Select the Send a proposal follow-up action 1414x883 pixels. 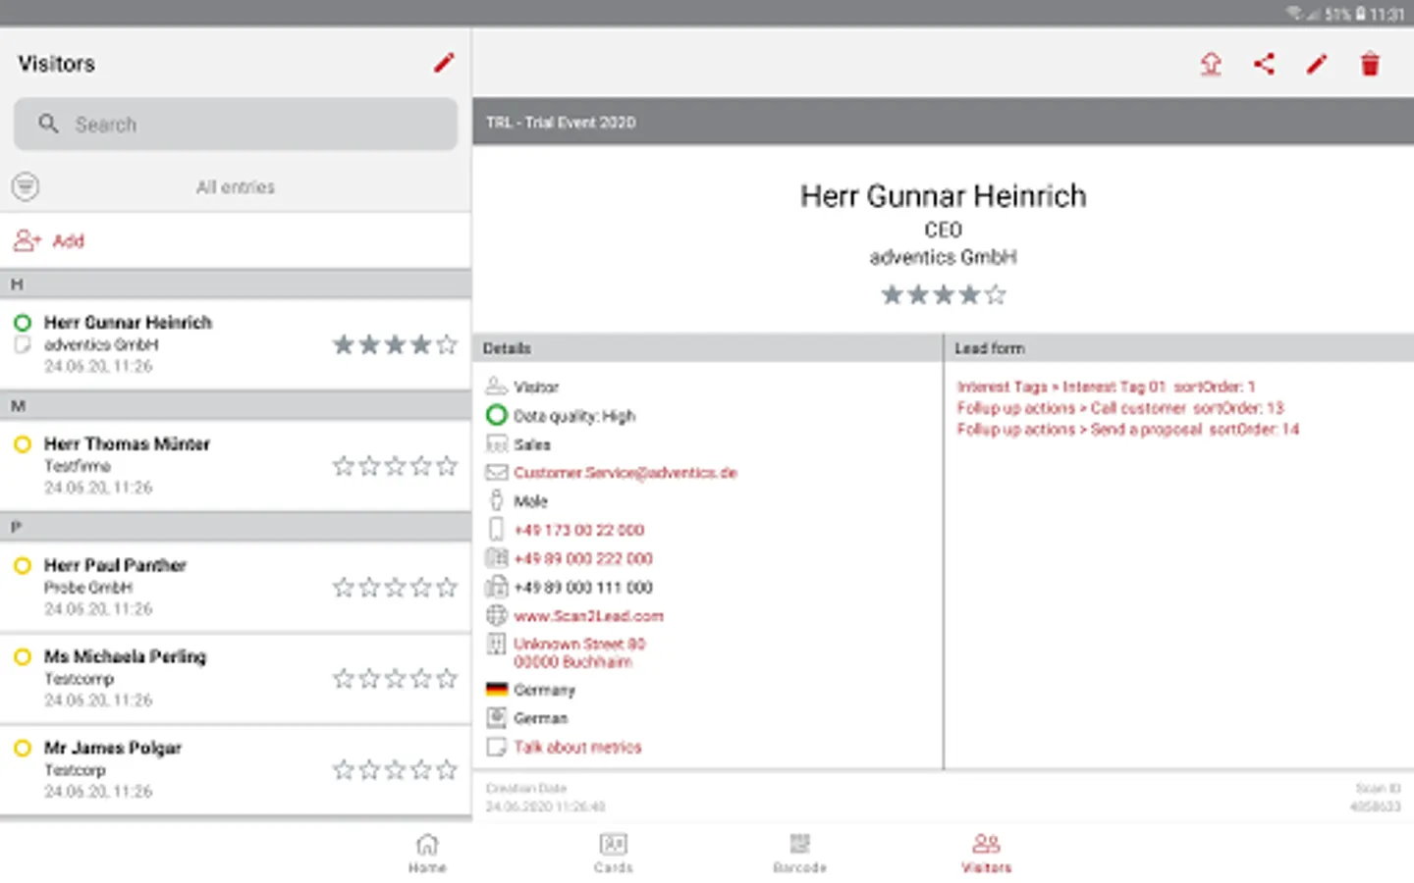click(1128, 430)
